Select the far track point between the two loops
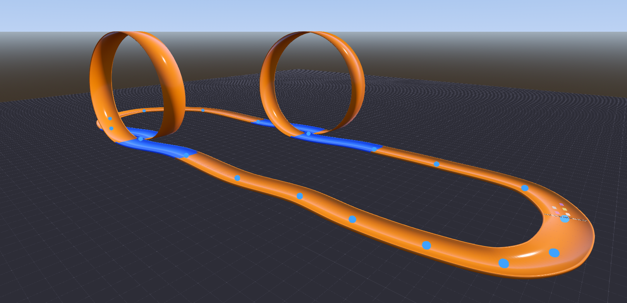 (x=203, y=110)
